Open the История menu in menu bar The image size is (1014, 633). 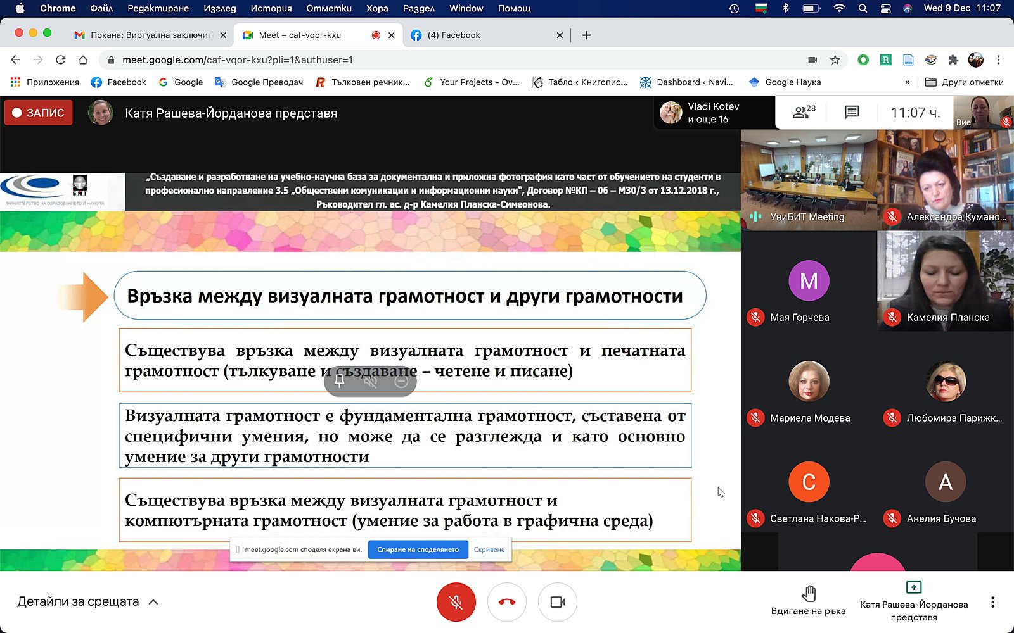(x=271, y=8)
